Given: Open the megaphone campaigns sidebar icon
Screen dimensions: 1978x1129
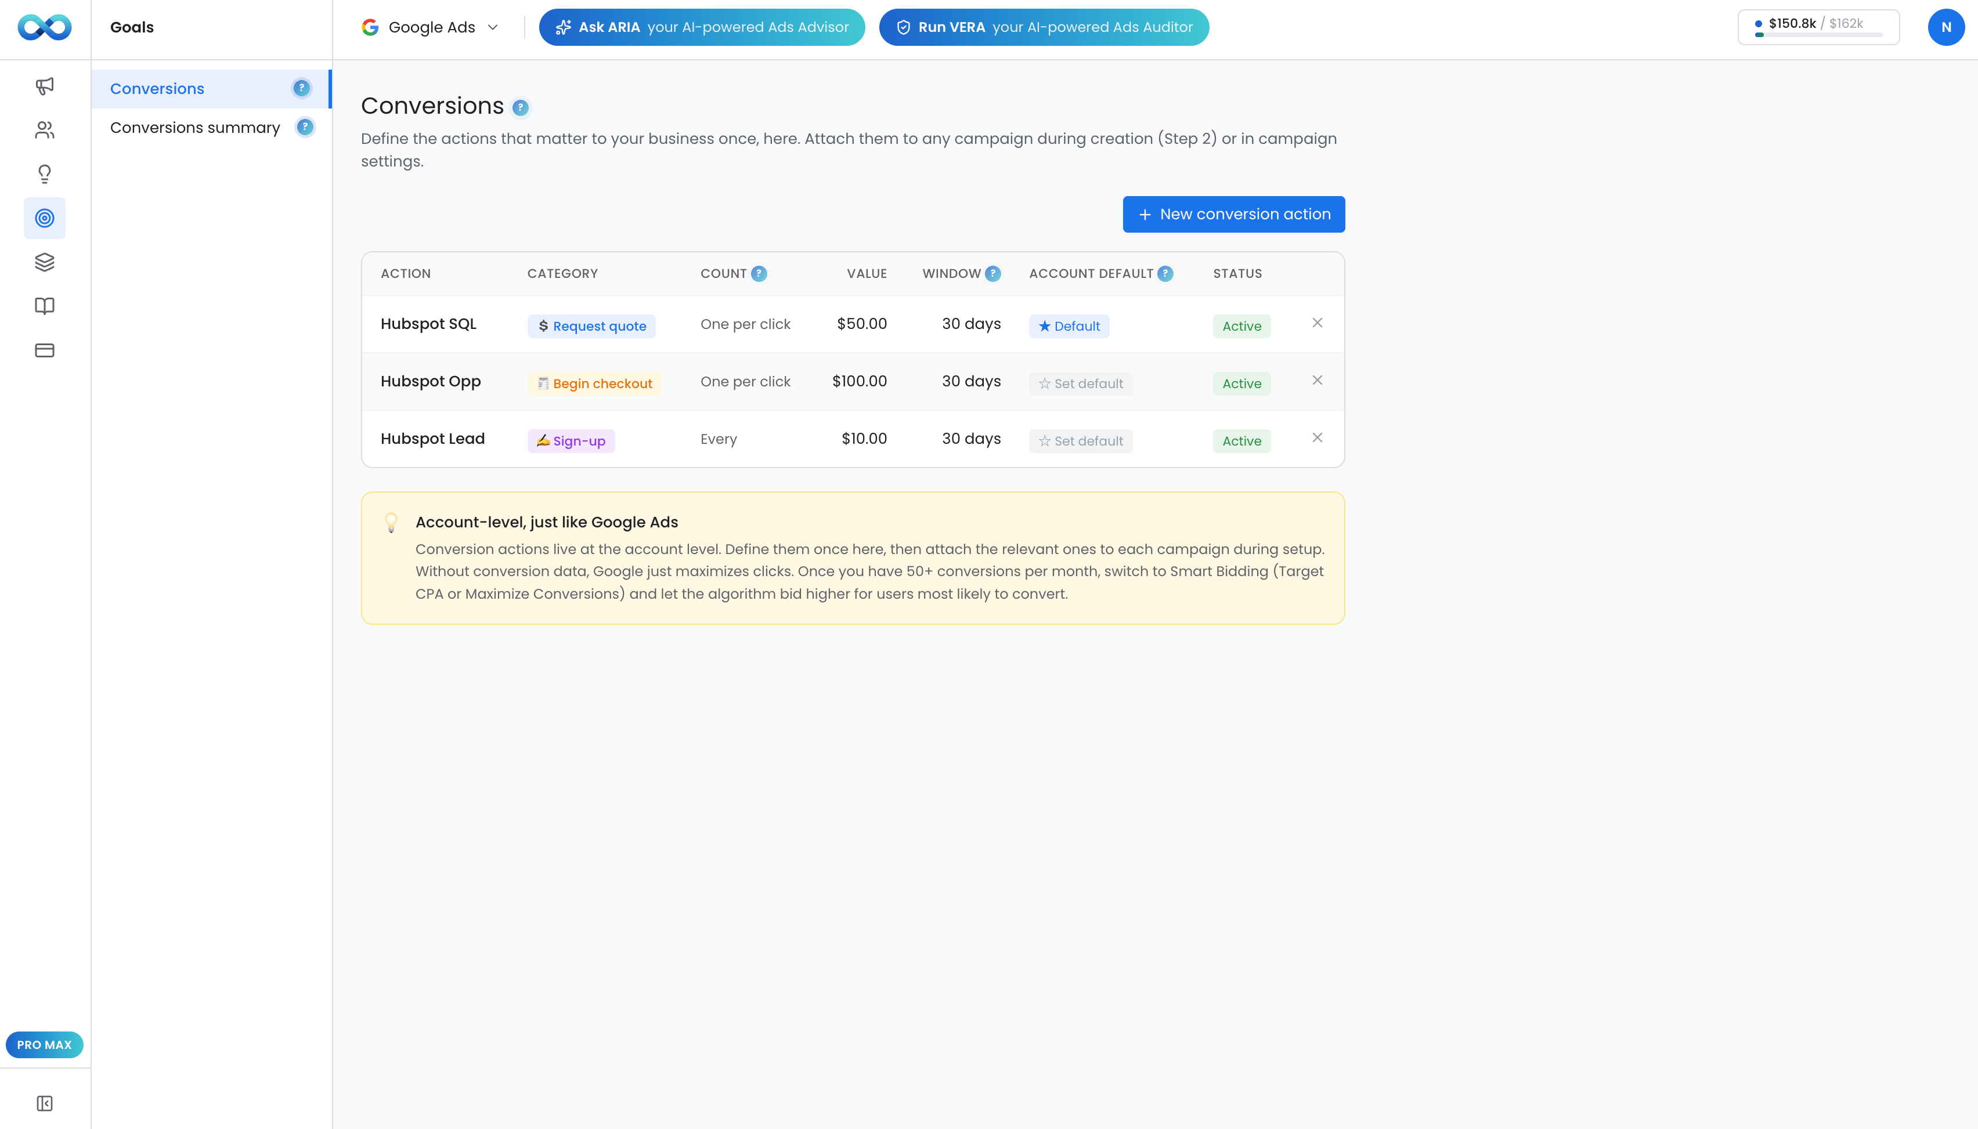Looking at the screenshot, I should coord(45,86).
